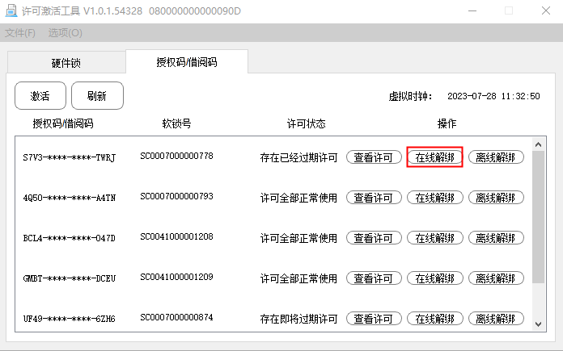This screenshot has height=351, width=563.
Task: Click 在线解绑 for 4Q50 row
Action: coord(435,198)
